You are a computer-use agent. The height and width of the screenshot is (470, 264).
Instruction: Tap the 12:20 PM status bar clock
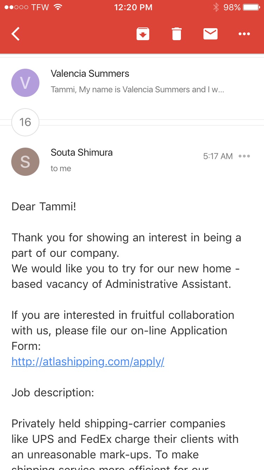click(x=133, y=7)
